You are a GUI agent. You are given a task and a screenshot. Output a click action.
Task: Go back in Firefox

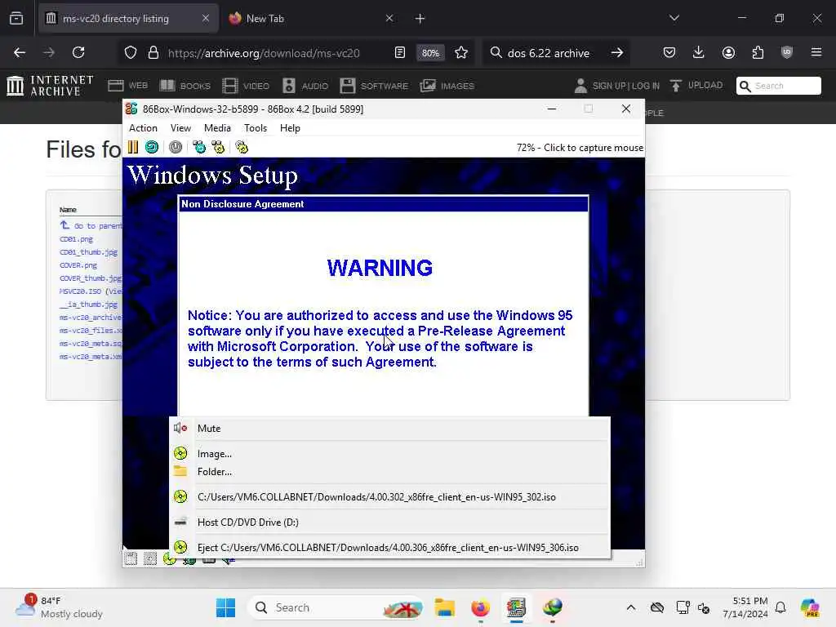(x=20, y=52)
